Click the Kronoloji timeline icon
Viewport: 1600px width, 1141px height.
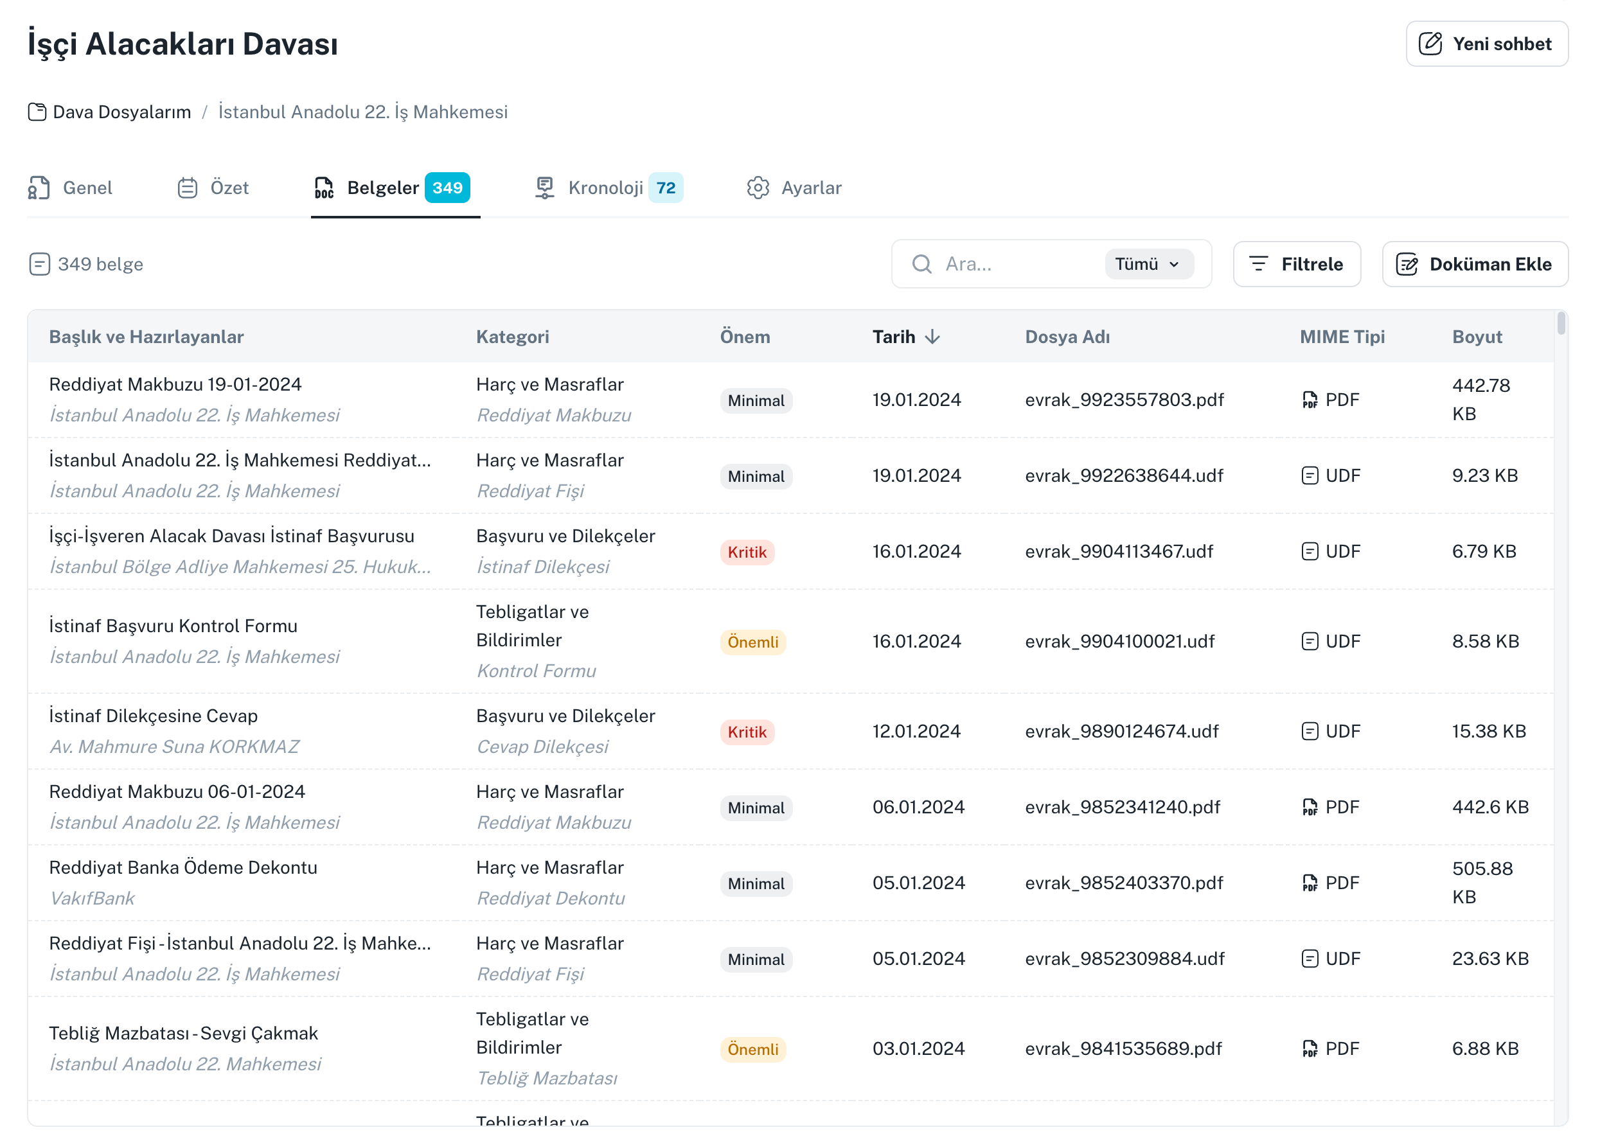point(544,188)
